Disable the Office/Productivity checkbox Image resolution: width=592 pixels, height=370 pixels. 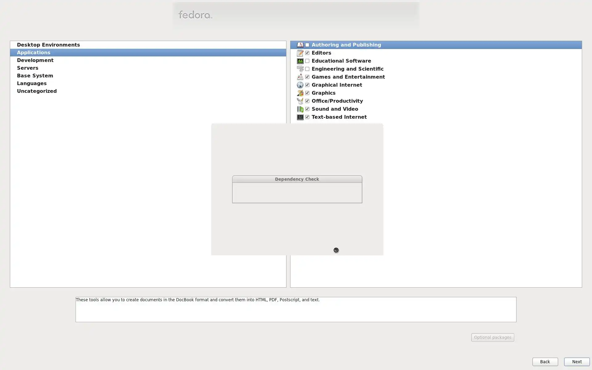click(x=307, y=101)
